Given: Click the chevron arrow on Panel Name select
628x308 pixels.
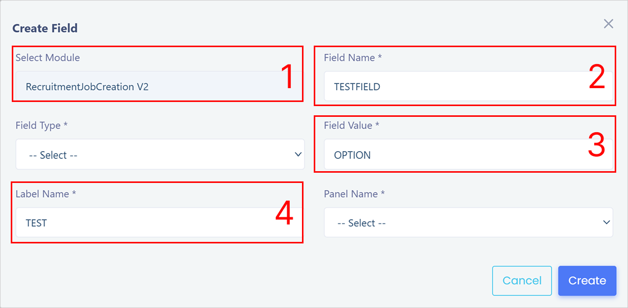Looking at the screenshot, I should click(x=607, y=222).
